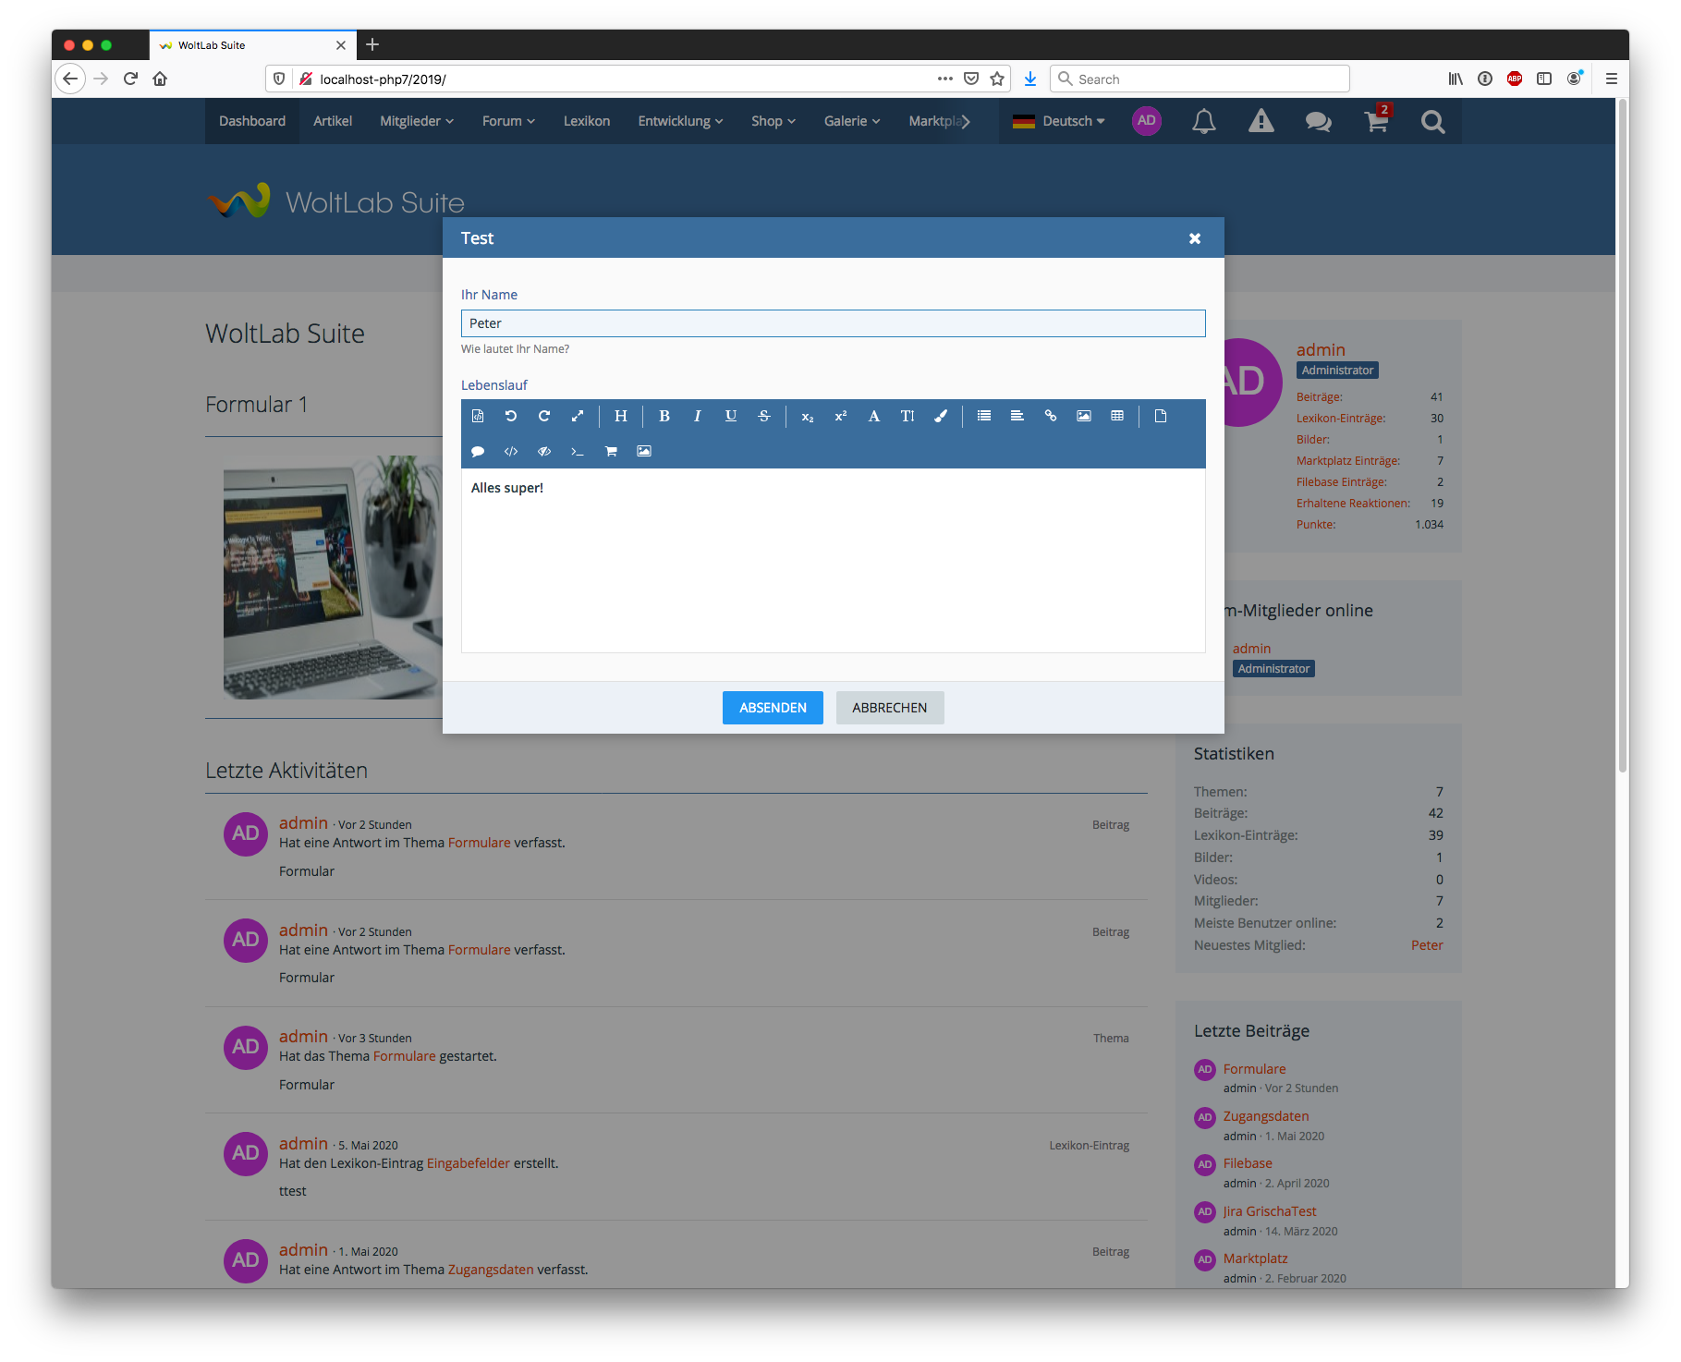Click the undo icon in editor toolbar
The height and width of the screenshot is (1362, 1681).
(x=511, y=416)
